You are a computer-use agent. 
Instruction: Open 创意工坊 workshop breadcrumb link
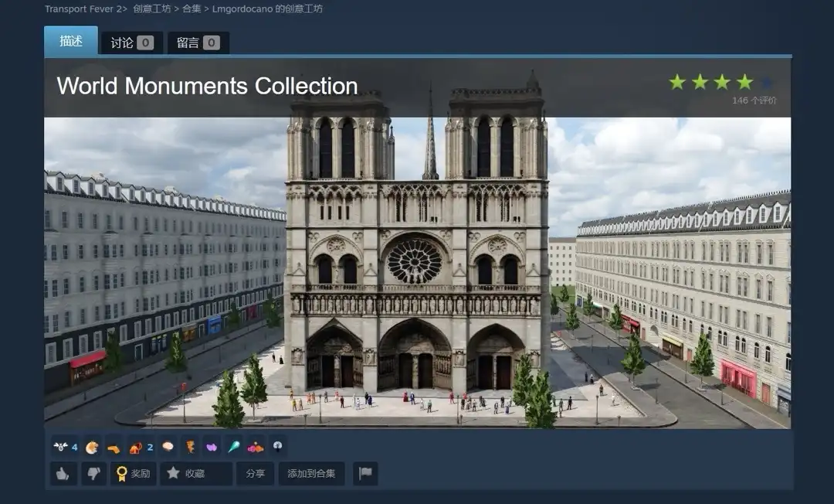tap(152, 9)
